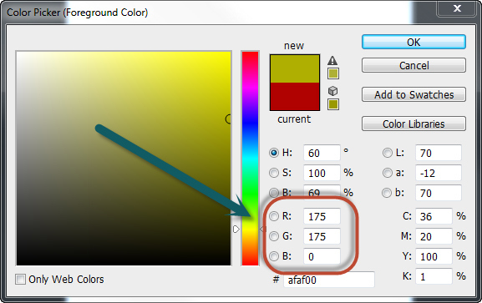The image size is (482, 303).
Task: Enable the Only Web Colors checkbox
Action: (20, 280)
